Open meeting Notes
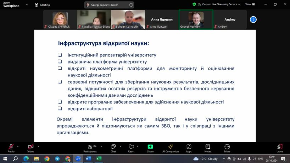Screen dimensions: 290x163 (208, 147)
